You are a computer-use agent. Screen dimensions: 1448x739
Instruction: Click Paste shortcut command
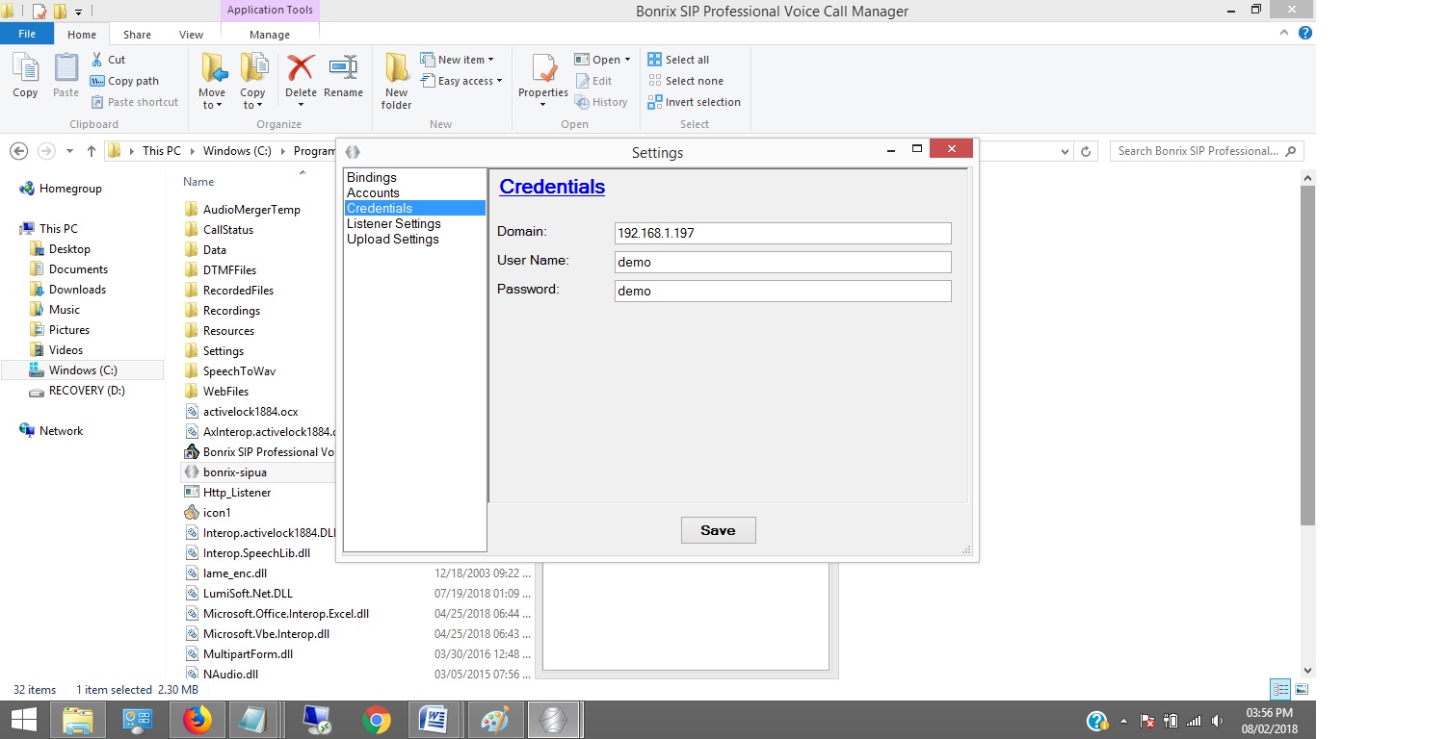(x=134, y=102)
